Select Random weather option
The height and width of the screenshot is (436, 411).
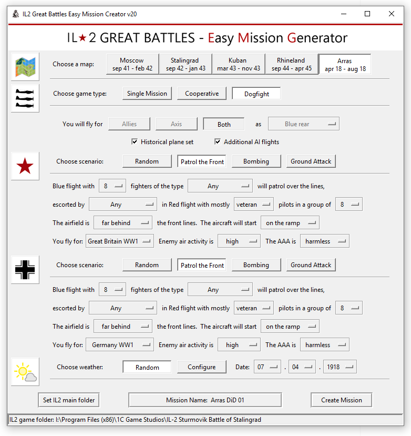(147, 367)
